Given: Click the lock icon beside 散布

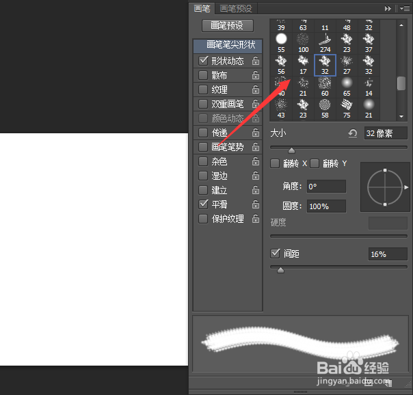Looking at the screenshot, I should 255,75.
